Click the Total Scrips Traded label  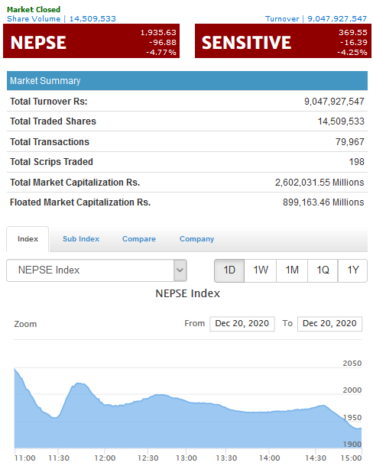(51, 162)
